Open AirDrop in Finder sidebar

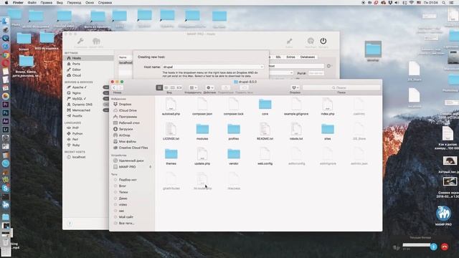pyautogui.click(x=124, y=135)
